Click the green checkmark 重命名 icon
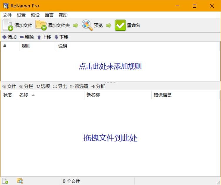This screenshot has width=221, height=185. [120, 25]
